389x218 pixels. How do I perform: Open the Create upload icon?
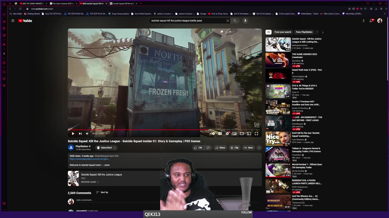[x=363, y=21]
